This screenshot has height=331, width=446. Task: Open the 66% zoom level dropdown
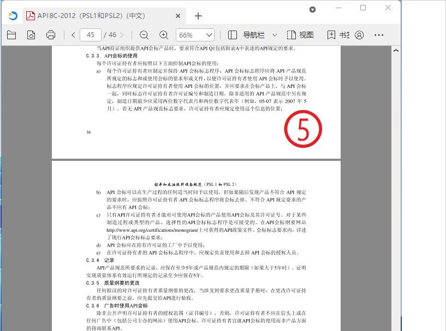(195, 35)
